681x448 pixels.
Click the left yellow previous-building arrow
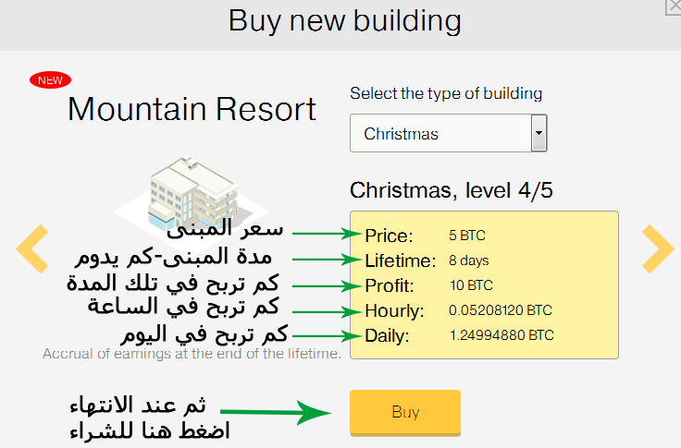pyautogui.click(x=32, y=248)
